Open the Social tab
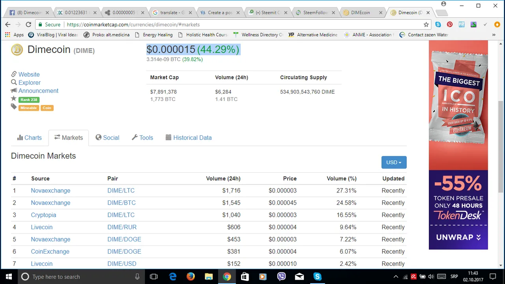 (107, 138)
